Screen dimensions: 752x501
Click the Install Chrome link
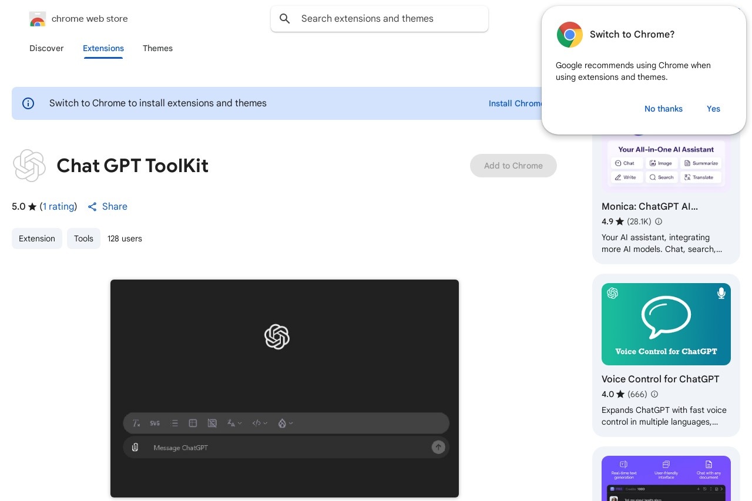tap(516, 103)
